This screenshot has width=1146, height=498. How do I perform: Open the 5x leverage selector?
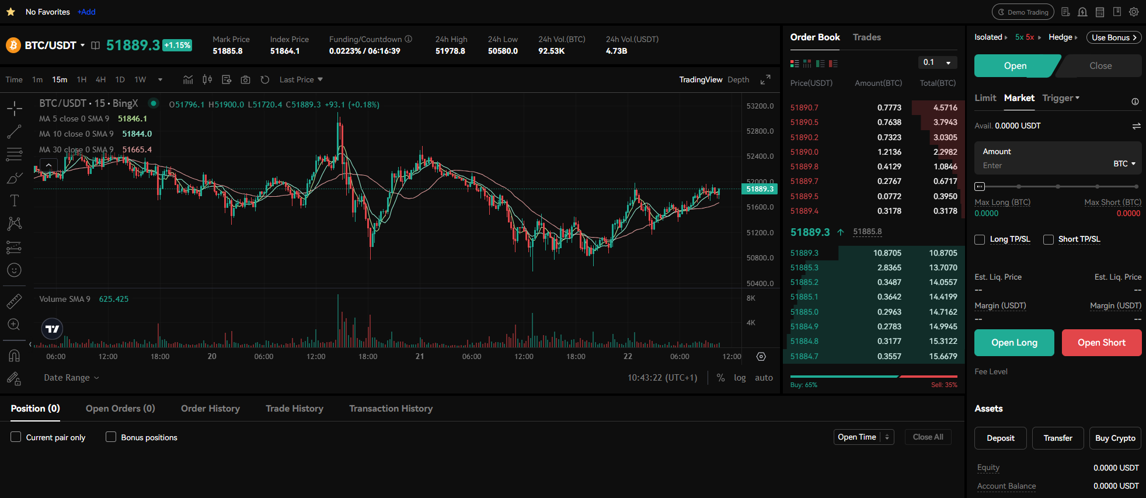pos(1027,37)
